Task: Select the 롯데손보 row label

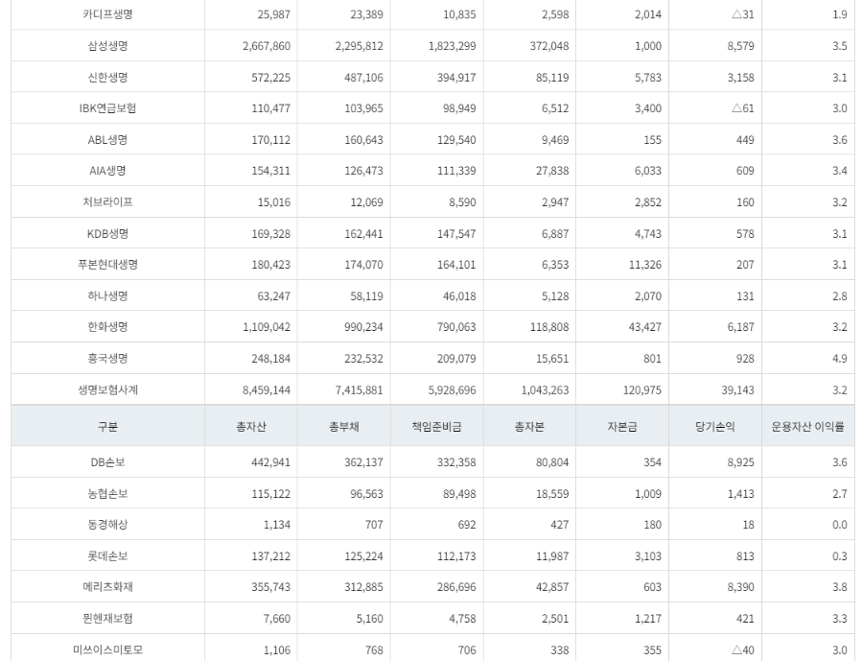Action: (x=107, y=555)
